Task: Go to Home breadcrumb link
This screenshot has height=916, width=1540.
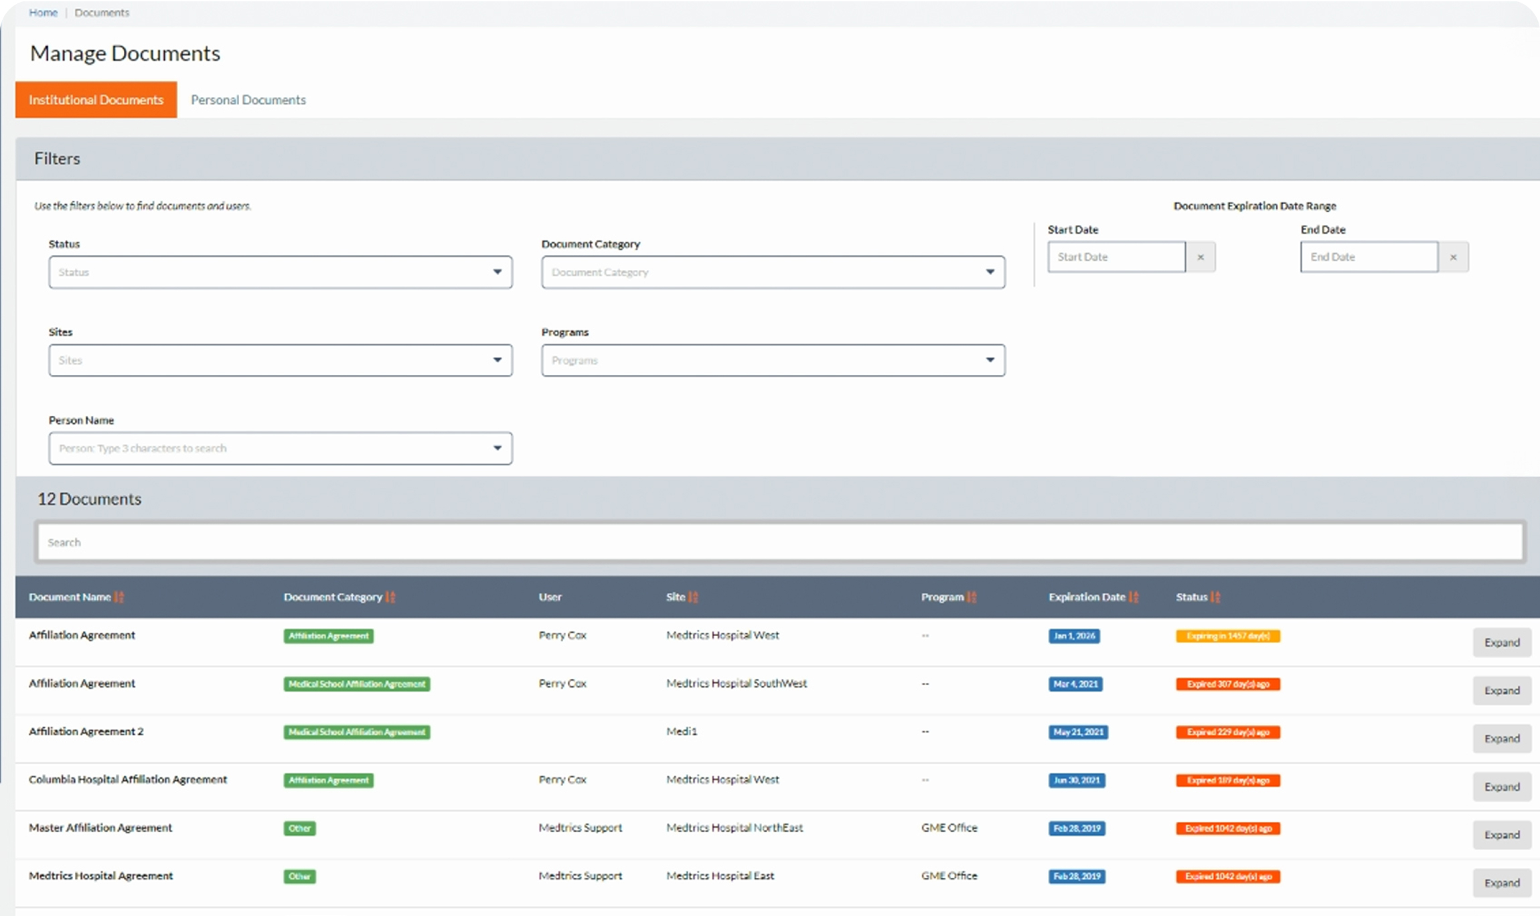Action: [43, 13]
